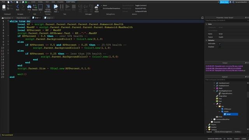This screenshot has width=249, height=140.
Task: Switch to the PLUGINS ribbon tab
Action: (60, 2)
